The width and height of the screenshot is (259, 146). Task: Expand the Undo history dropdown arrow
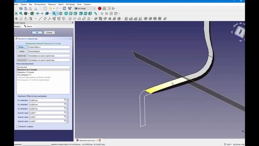point(53,8)
